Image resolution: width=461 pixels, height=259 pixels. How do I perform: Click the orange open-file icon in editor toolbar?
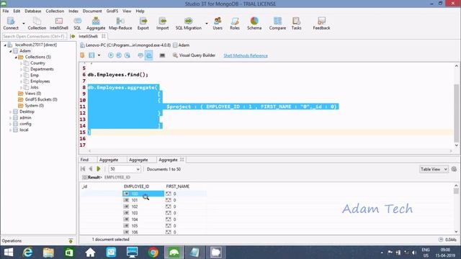point(82,55)
